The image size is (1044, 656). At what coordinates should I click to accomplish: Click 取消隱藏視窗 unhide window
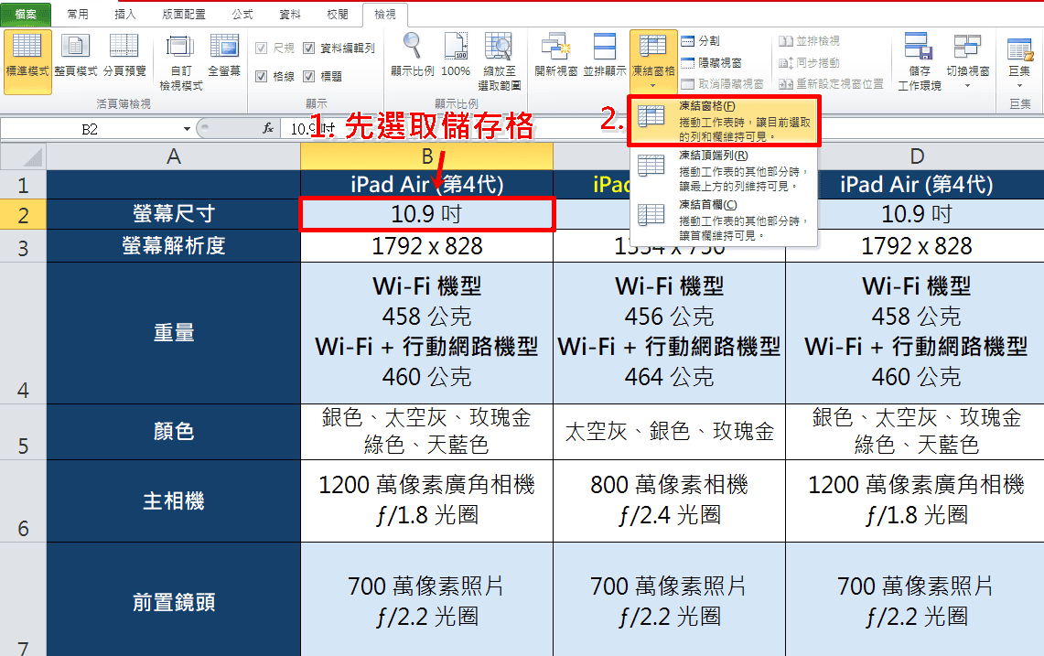(x=723, y=84)
